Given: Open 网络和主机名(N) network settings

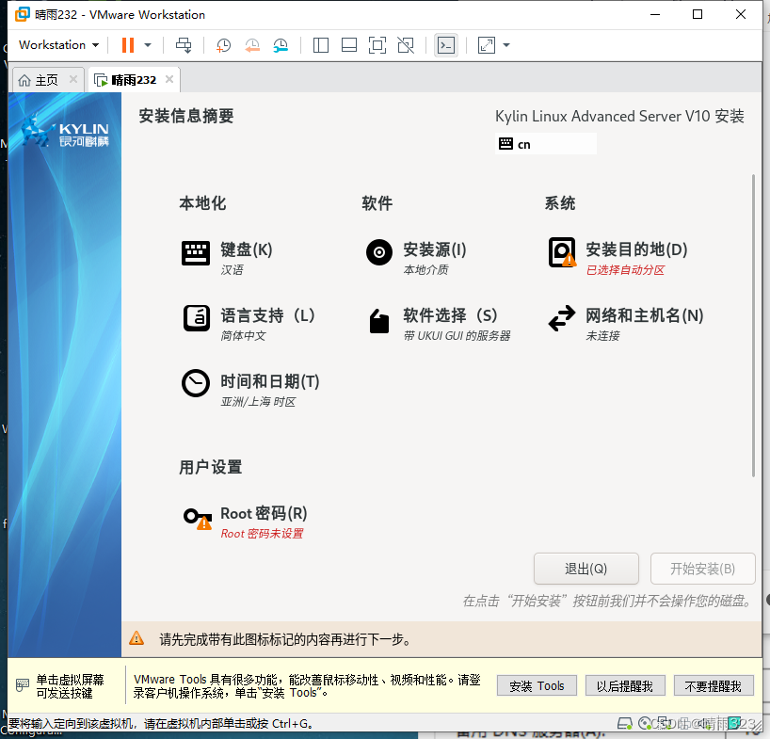Looking at the screenshot, I should pos(626,324).
